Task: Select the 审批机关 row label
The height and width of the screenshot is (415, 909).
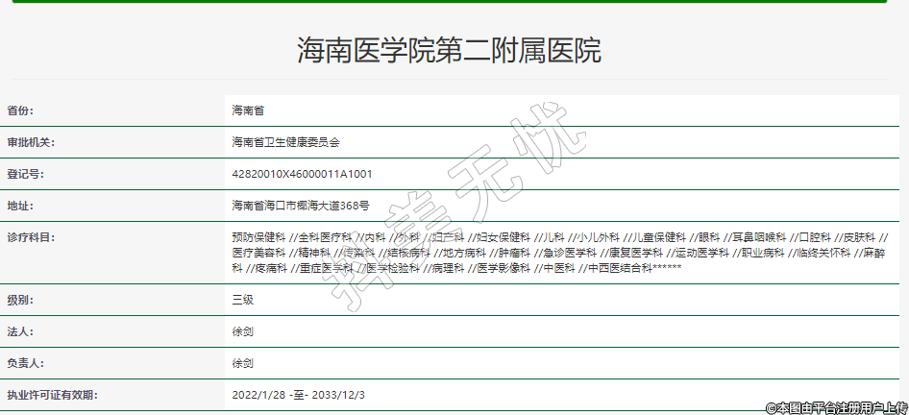Action: coord(33,142)
